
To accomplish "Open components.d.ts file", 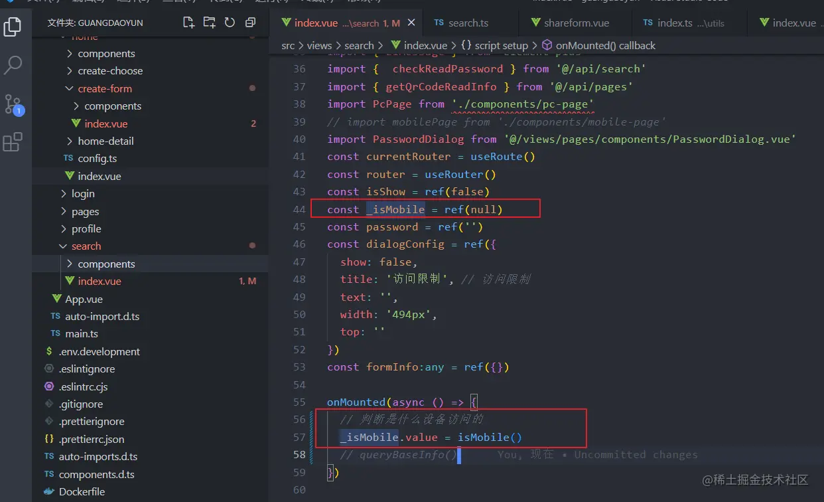I will (x=96, y=475).
